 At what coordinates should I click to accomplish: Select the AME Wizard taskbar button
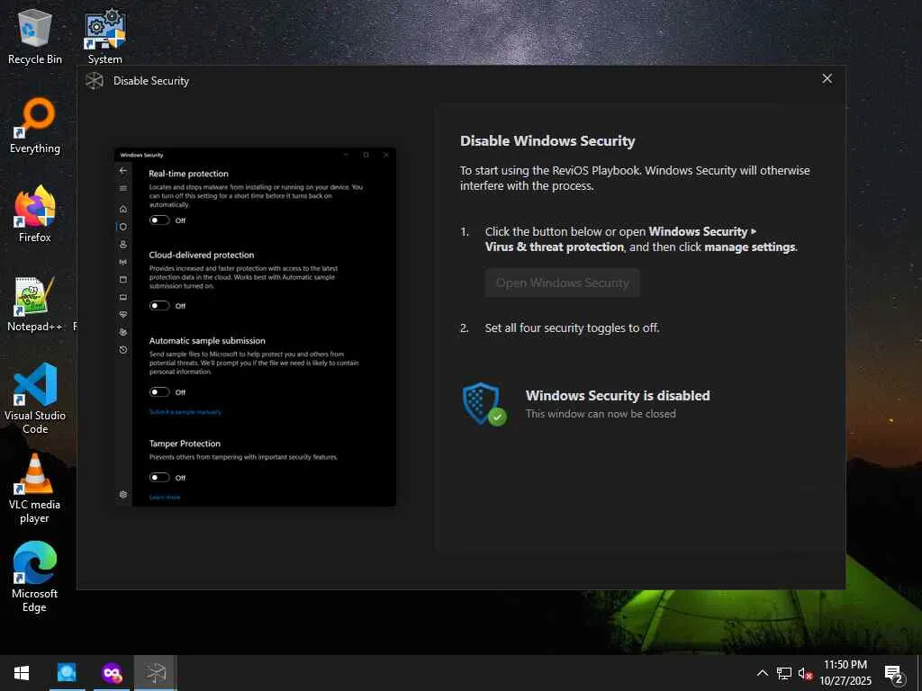click(156, 673)
